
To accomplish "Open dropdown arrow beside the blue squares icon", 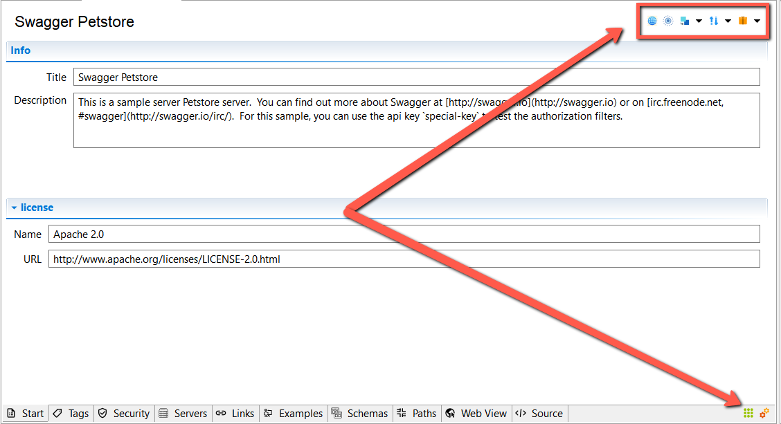I will click(x=699, y=21).
